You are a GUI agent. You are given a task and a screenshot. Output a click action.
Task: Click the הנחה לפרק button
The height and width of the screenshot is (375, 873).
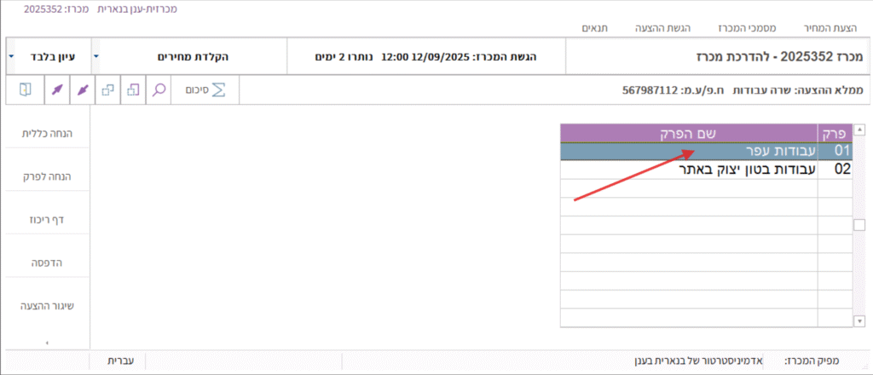[x=47, y=176]
